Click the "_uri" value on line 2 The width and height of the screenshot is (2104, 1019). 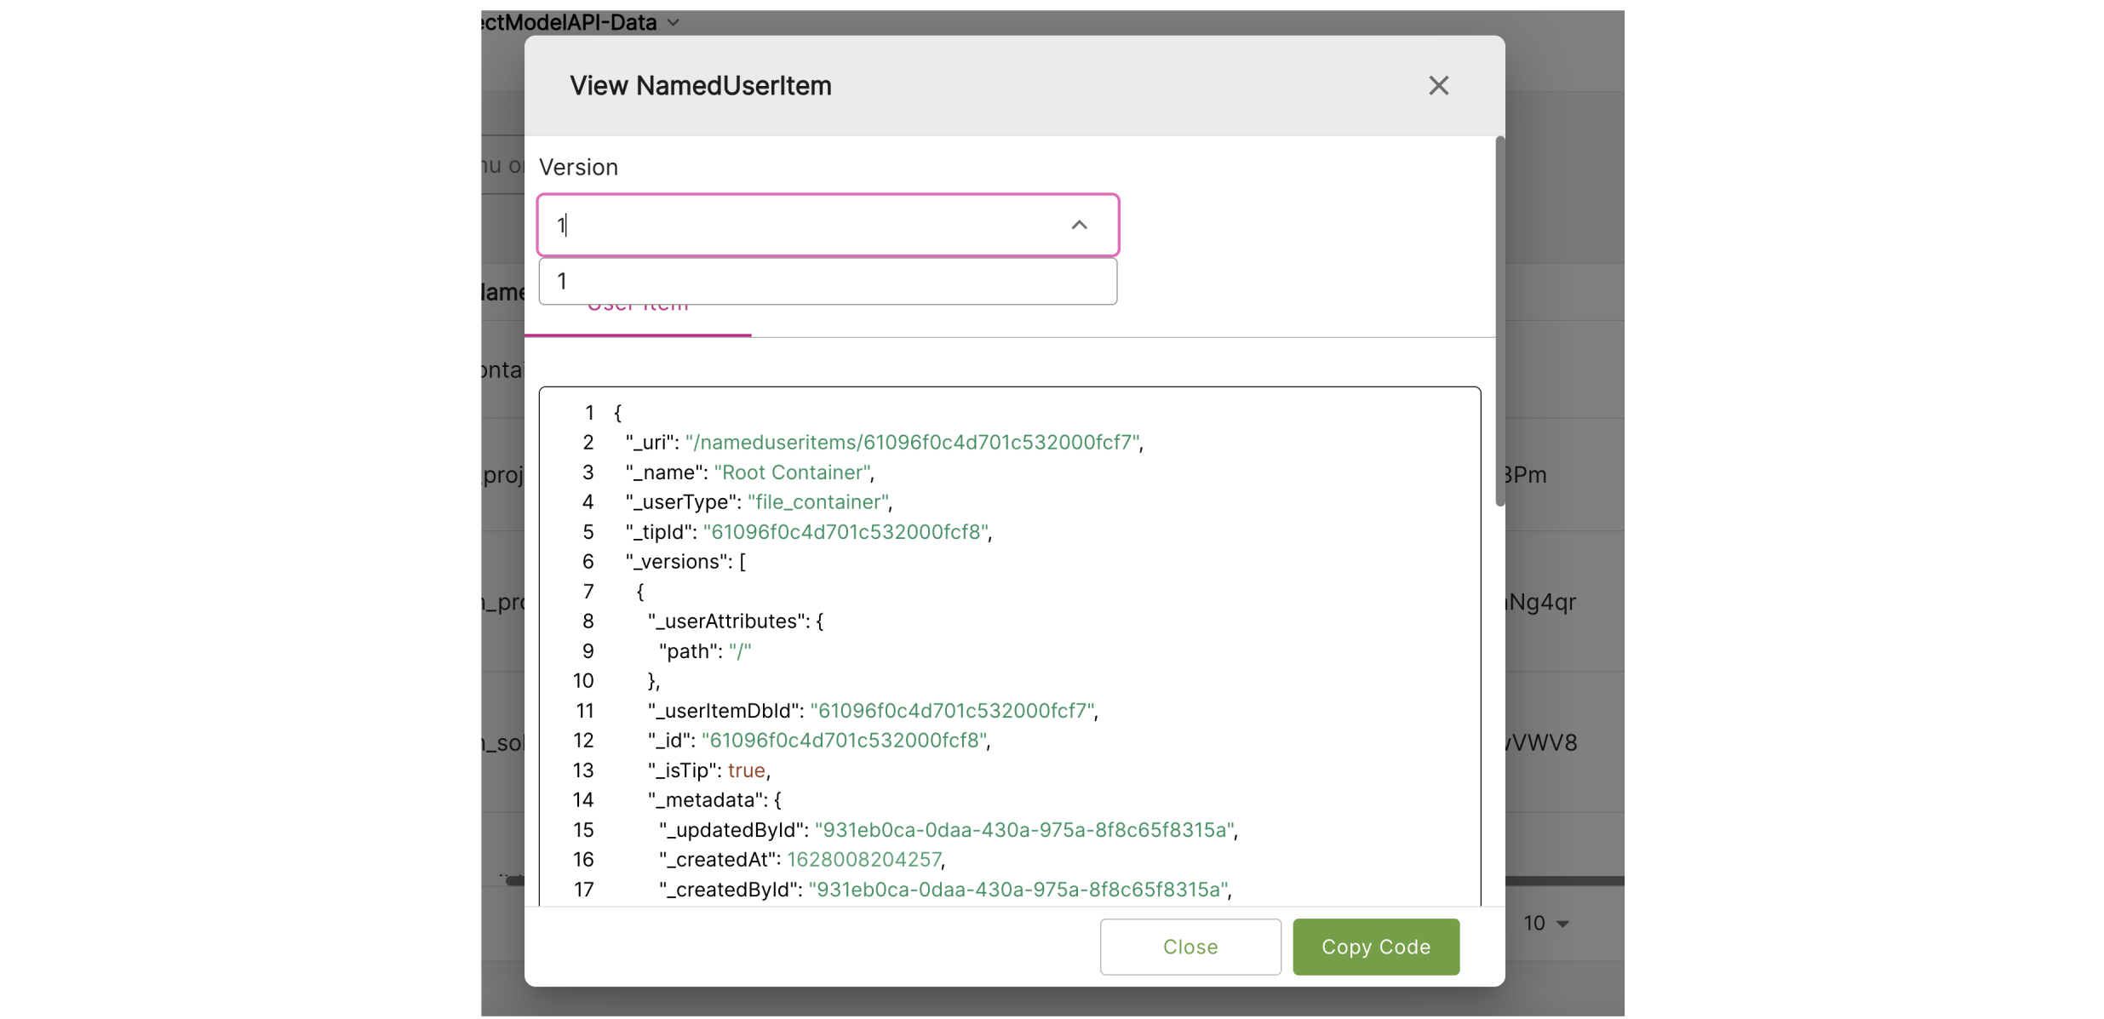coord(912,443)
